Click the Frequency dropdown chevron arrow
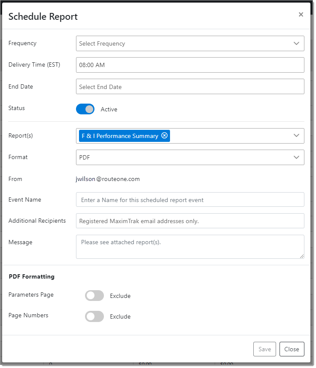The image size is (316, 368). (296, 43)
